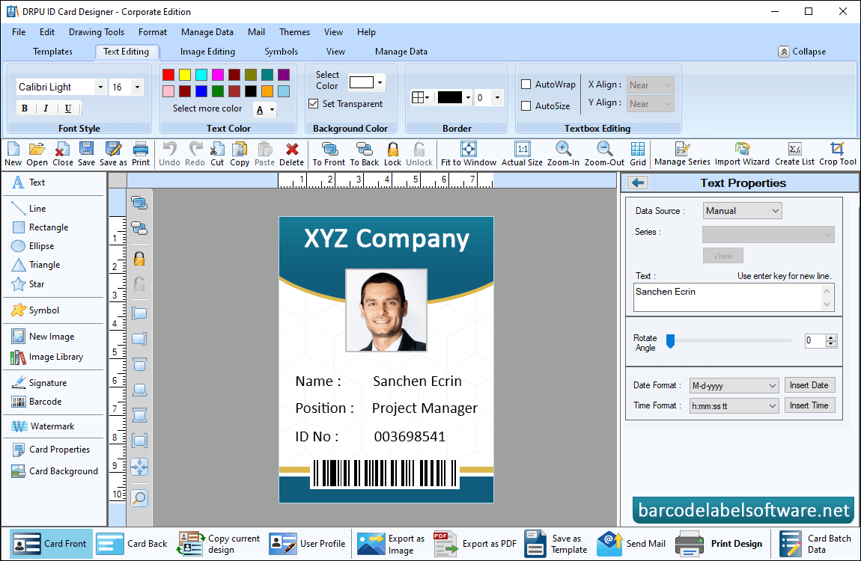Enable AutoSize checkbox

coord(526,105)
